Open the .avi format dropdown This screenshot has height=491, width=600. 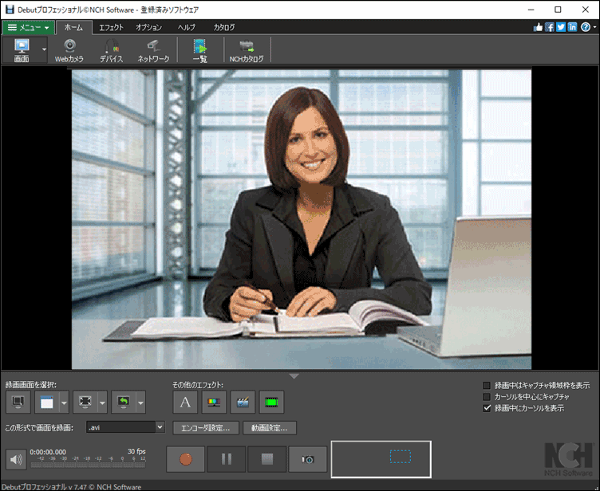click(x=125, y=427)
